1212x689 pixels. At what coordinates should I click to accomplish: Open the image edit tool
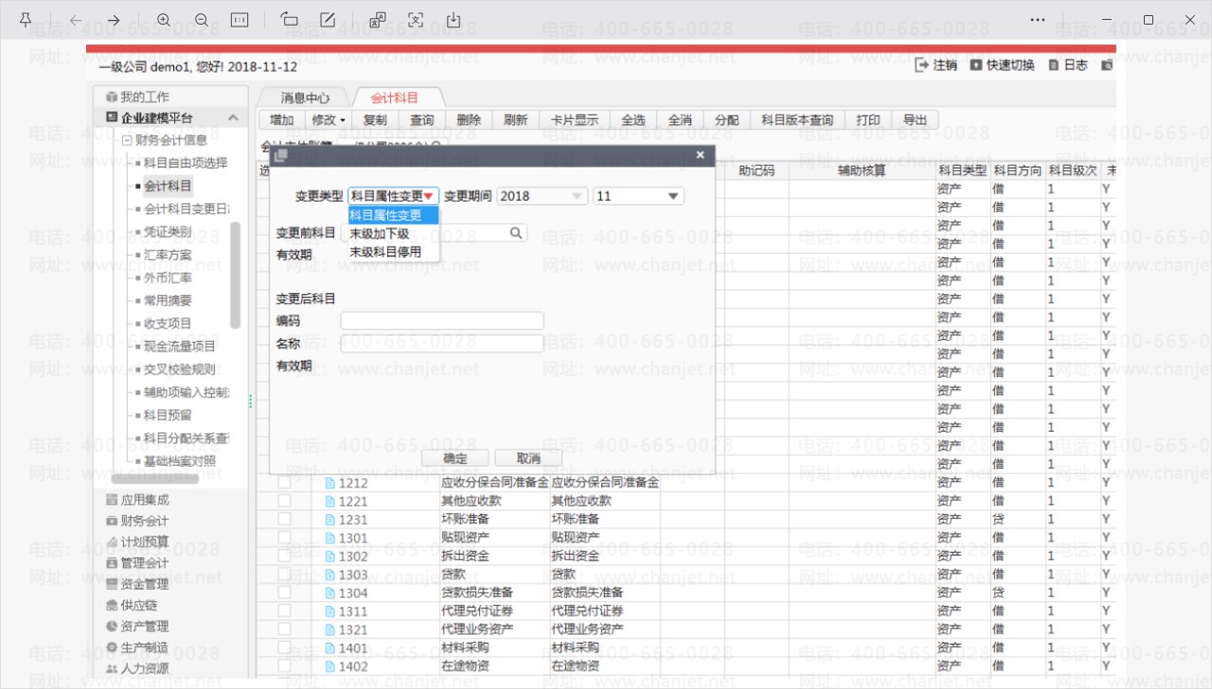pos(328,20)
